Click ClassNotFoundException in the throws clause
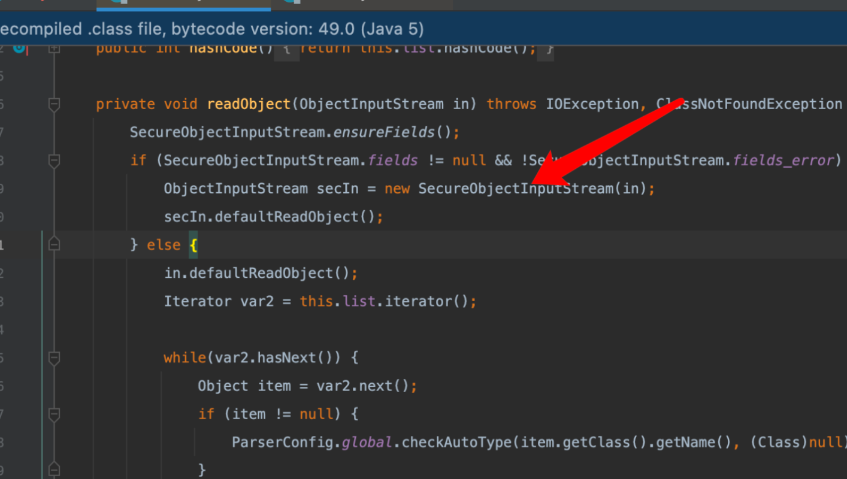The width and height of the screenshot is (847, 479). click(749, 104)
